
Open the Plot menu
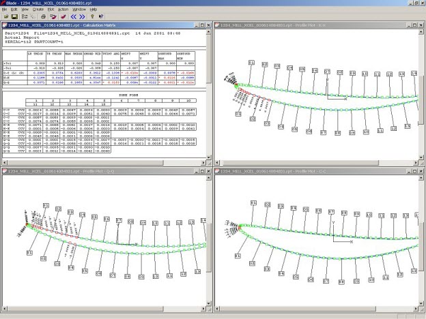tap(49, 10)
